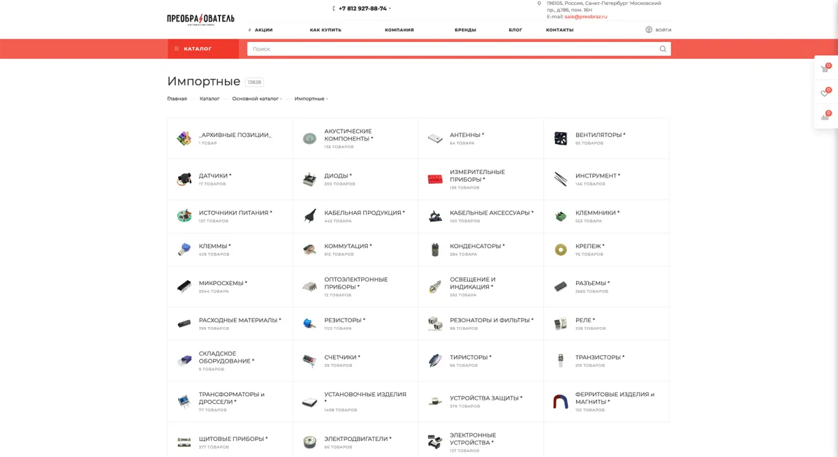Click the Источники питания icon
Viewport: 838px width, 457px height.
coord(184,217)
